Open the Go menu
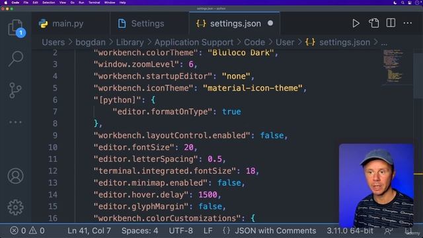 [x=72, y=3]
